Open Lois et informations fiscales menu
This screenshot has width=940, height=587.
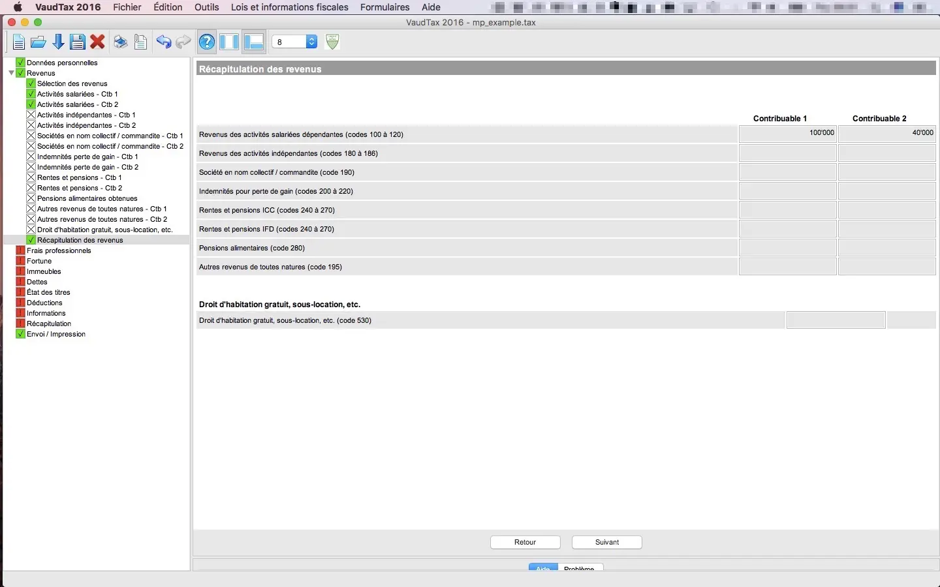290,7
